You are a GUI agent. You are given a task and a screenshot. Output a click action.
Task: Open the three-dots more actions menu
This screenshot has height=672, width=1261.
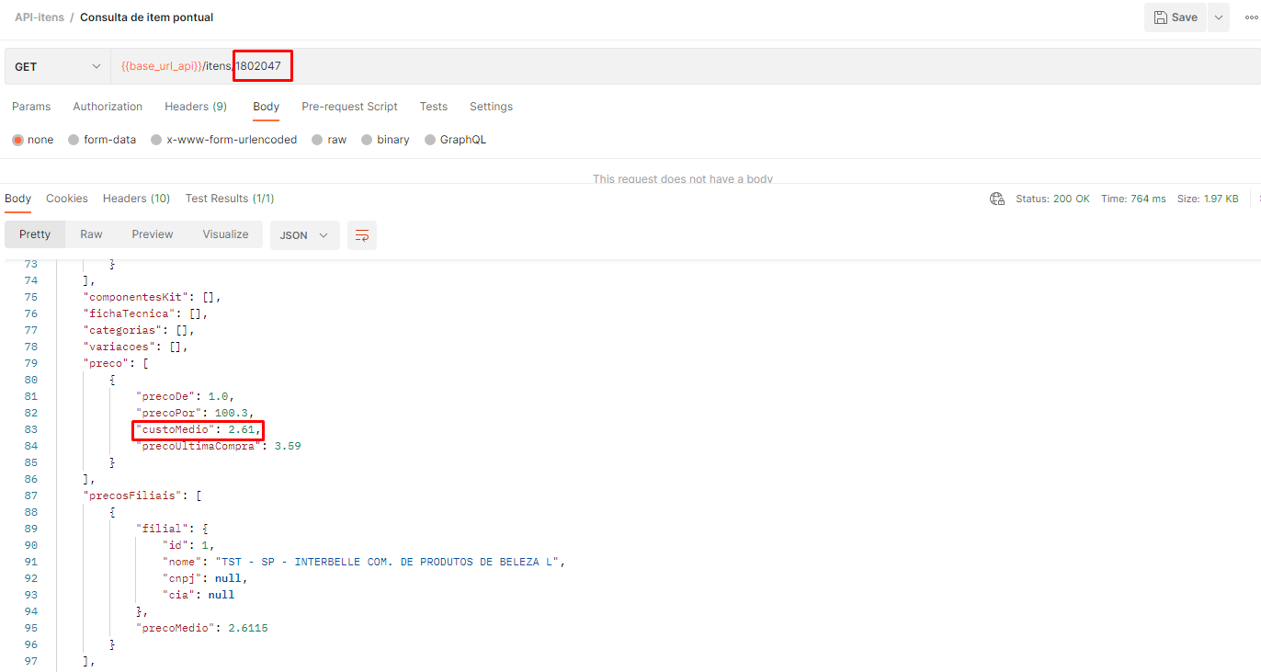pos(1251,17)
